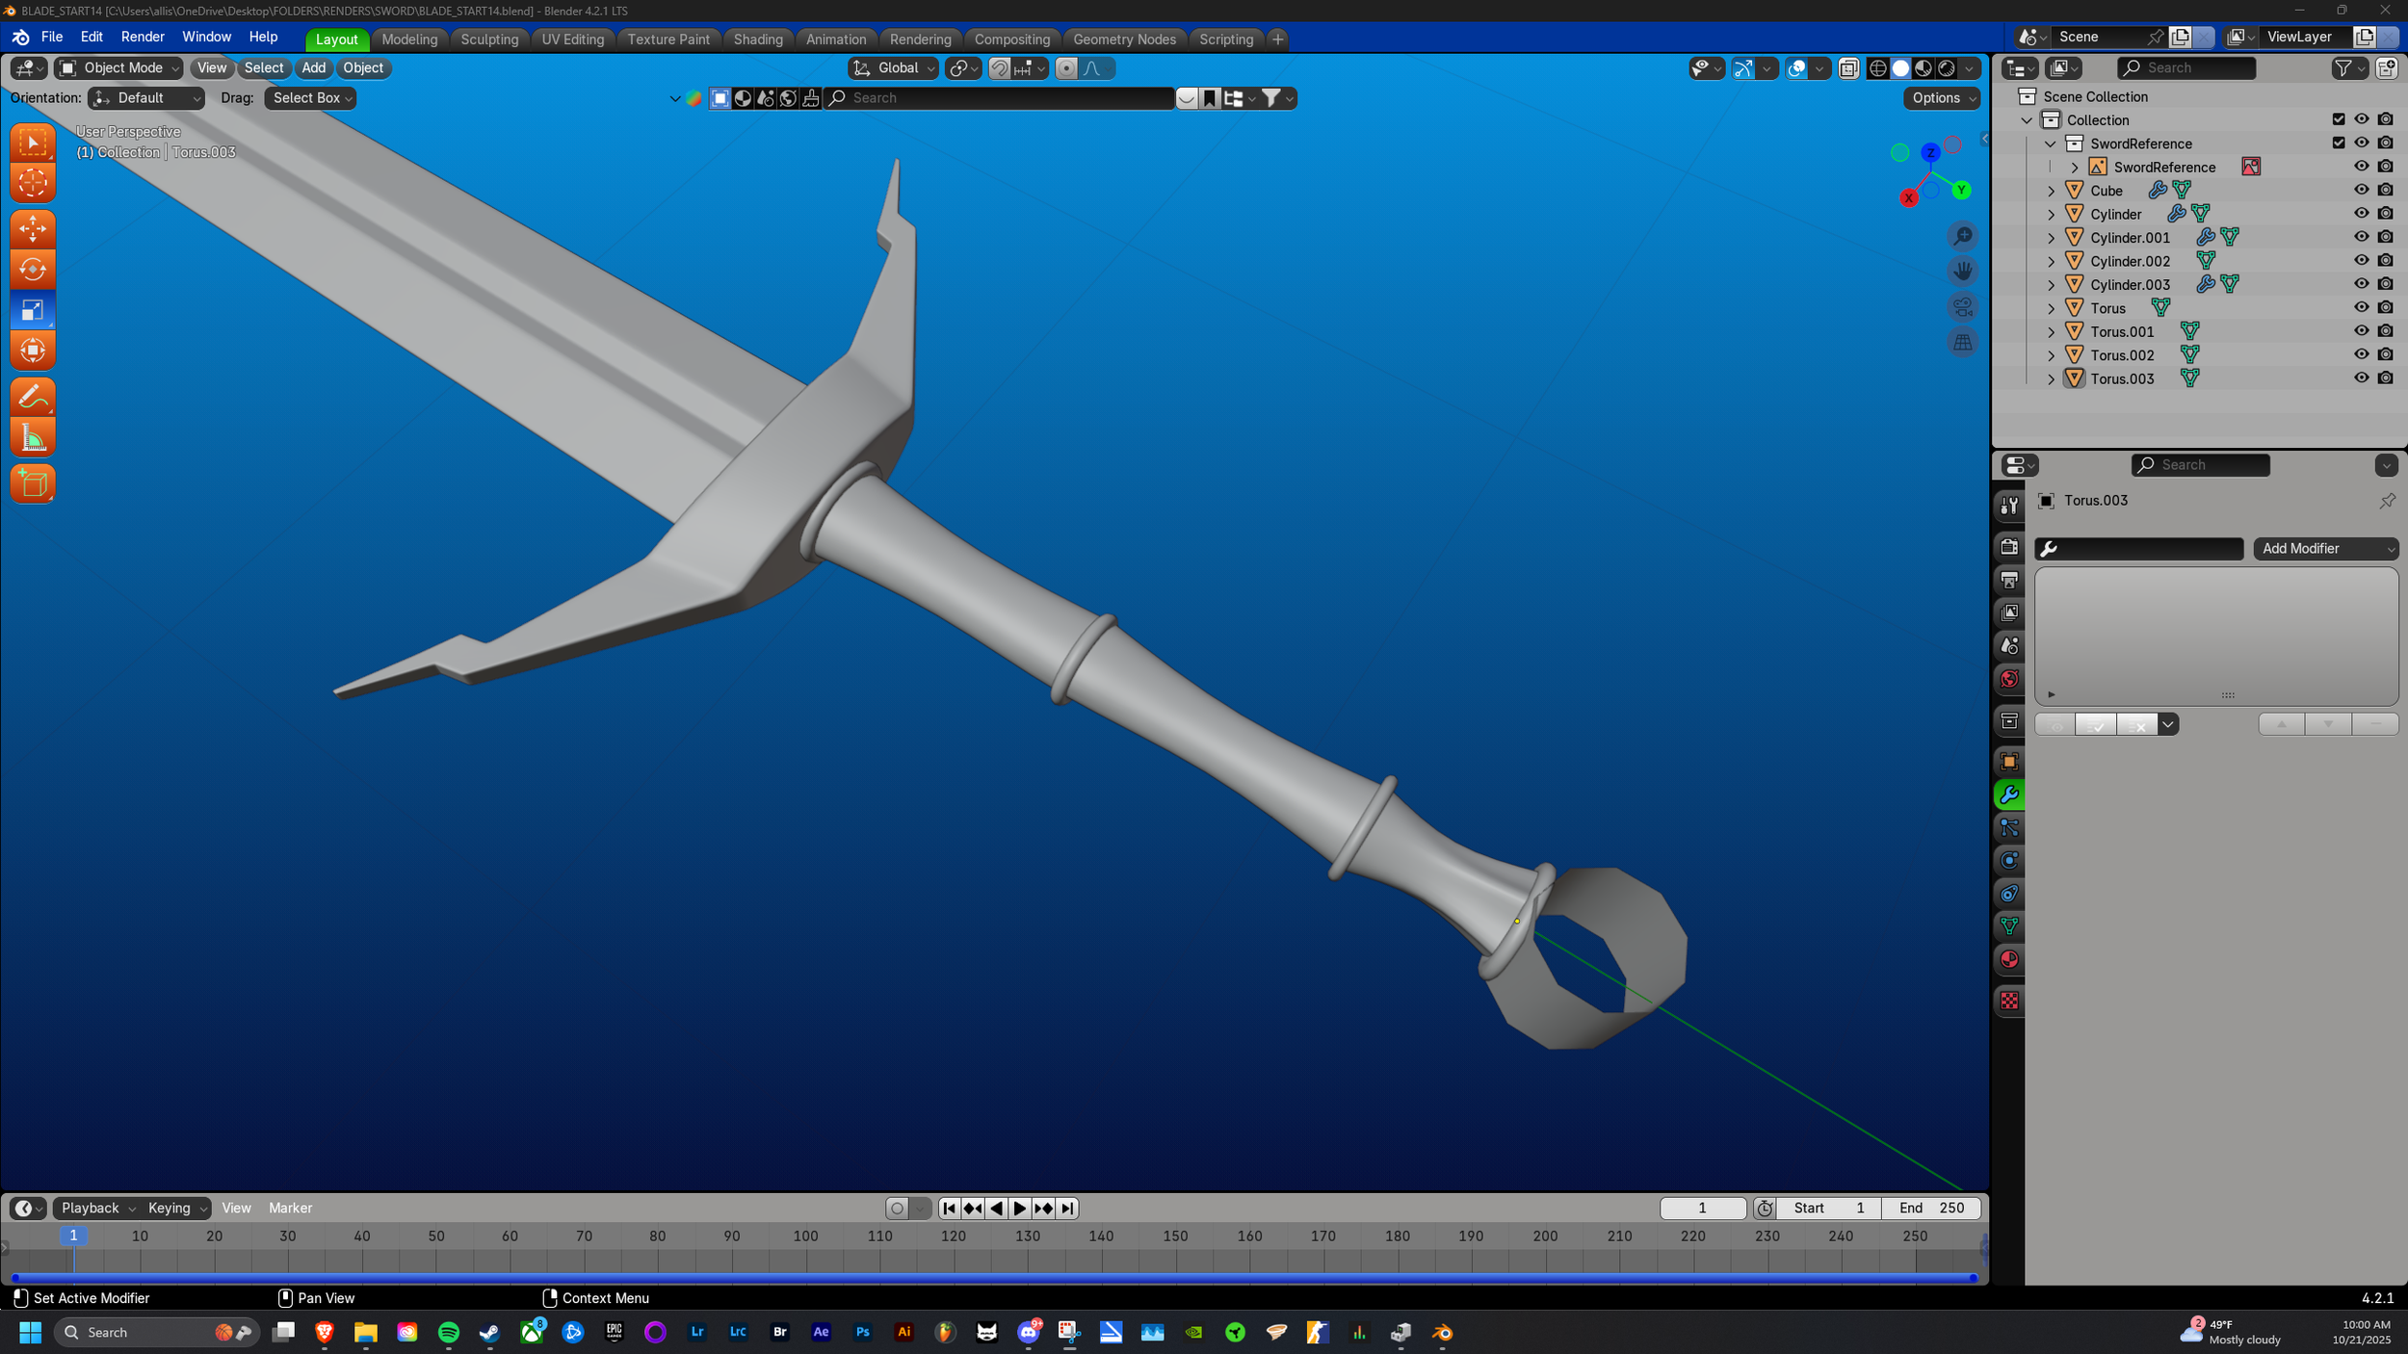
Task: Switch to the Sculpting workspace tab
Action: tap(488, 39)
